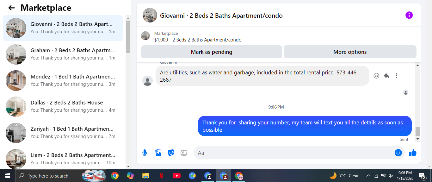The height and width of the screenshot is (182, 432).
Task: Mark the listing as pending
Action: (x=212, y=52)
